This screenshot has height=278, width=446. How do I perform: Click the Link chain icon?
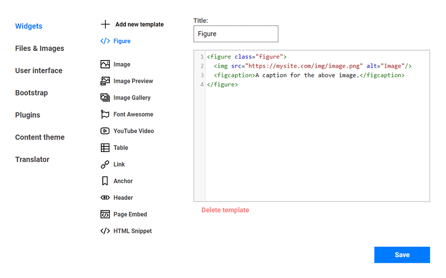[x=105, y=164]
